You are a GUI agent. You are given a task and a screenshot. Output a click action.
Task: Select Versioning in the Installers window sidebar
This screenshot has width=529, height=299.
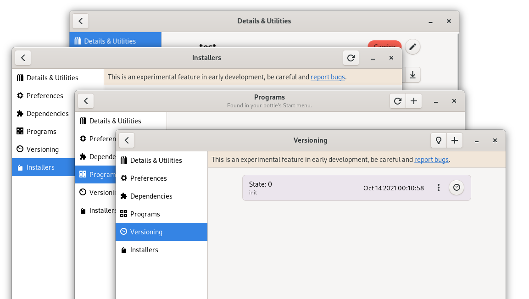point(43,149)
